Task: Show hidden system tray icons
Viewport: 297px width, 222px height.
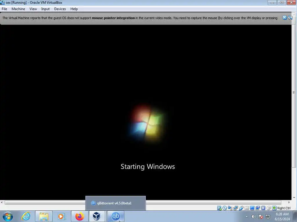Action: (247, 217)
